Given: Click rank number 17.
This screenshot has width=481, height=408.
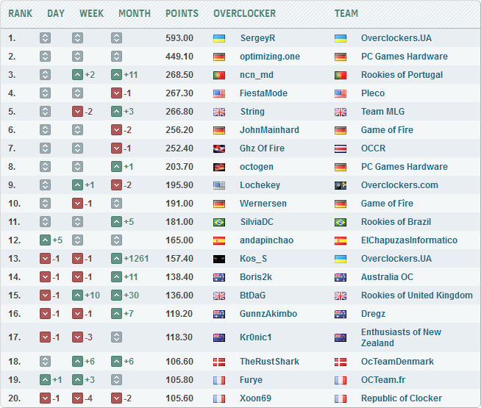Looking at the screenshot, I should (x=15, y=337).
